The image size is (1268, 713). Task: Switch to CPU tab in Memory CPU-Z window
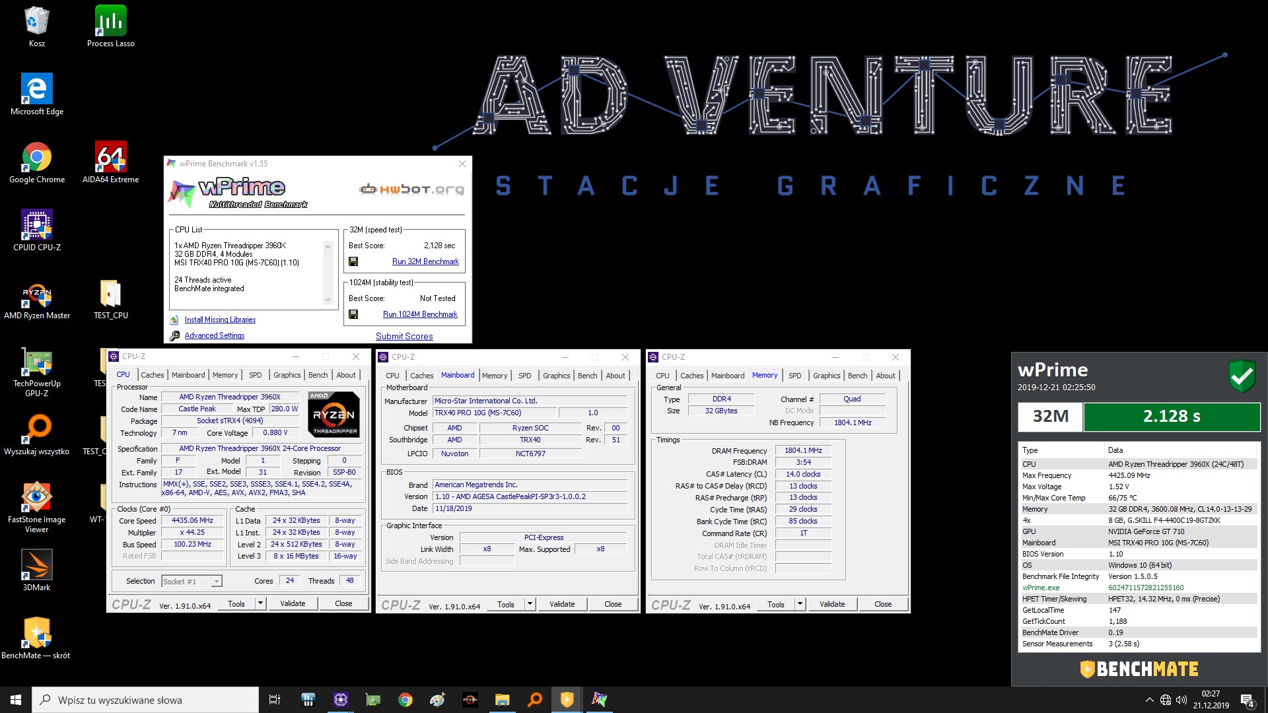(x=662, y=376)
